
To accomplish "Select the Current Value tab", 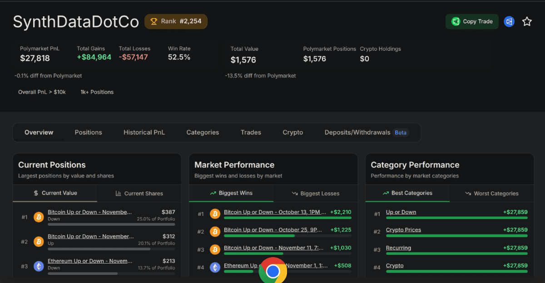I will tap(55, 193).
